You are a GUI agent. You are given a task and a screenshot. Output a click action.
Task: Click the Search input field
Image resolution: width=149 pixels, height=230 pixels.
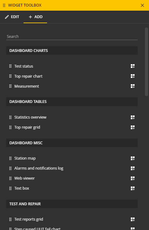(72, 37)
